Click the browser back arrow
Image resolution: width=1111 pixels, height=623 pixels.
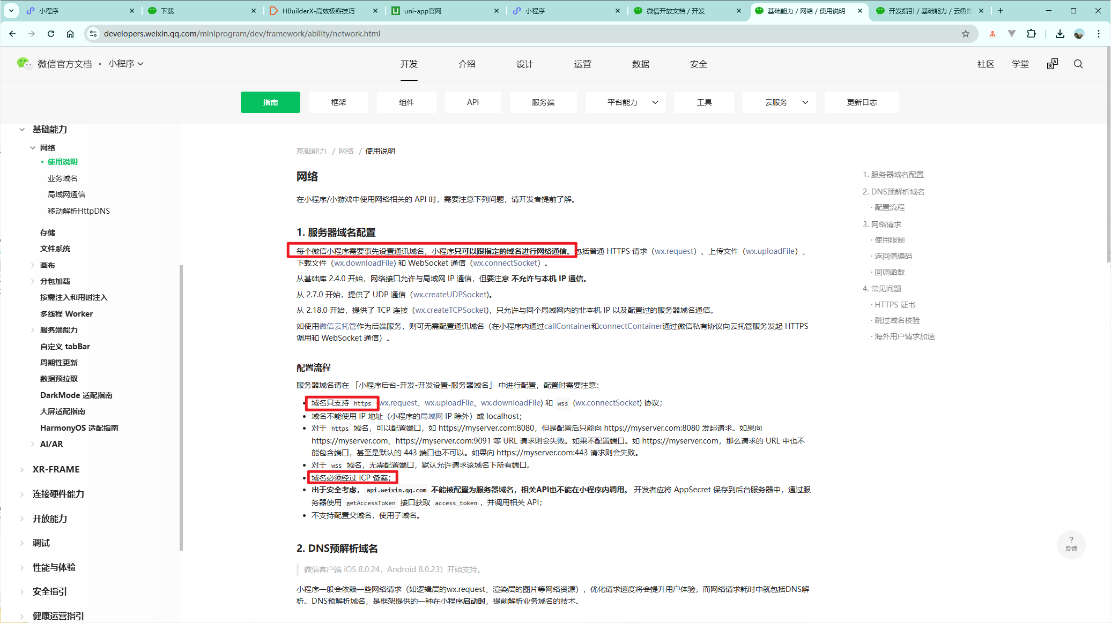[12, 34]
